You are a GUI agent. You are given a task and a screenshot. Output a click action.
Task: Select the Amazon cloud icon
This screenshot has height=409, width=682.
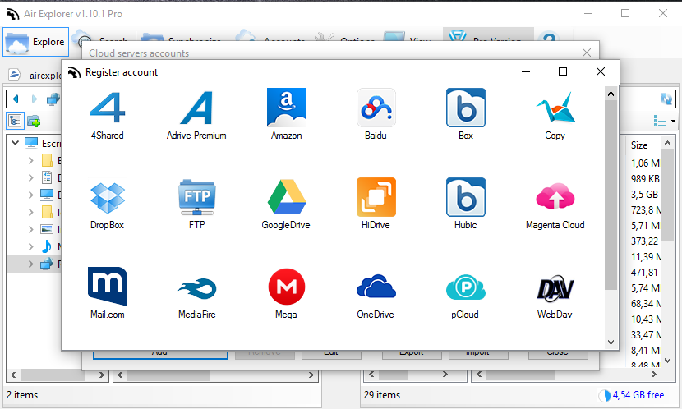(286, 108)
